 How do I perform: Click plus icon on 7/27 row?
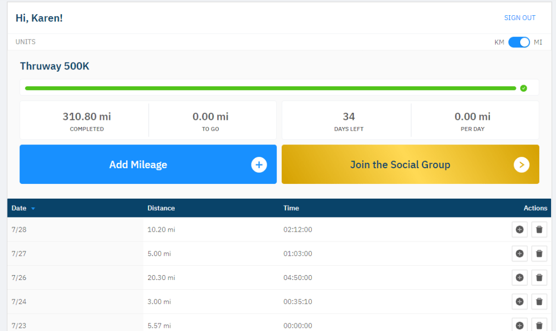(x=519, y=253)
